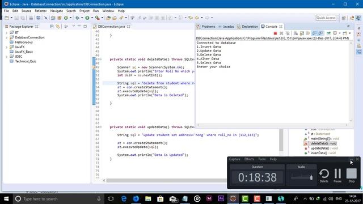Click the recorder Pause button
The image size is (363, 204).
click(x=337, y=176)
